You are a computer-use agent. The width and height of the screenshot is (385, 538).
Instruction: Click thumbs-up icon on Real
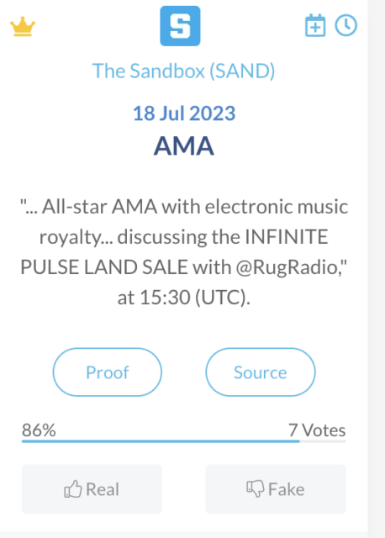[73, 489]
